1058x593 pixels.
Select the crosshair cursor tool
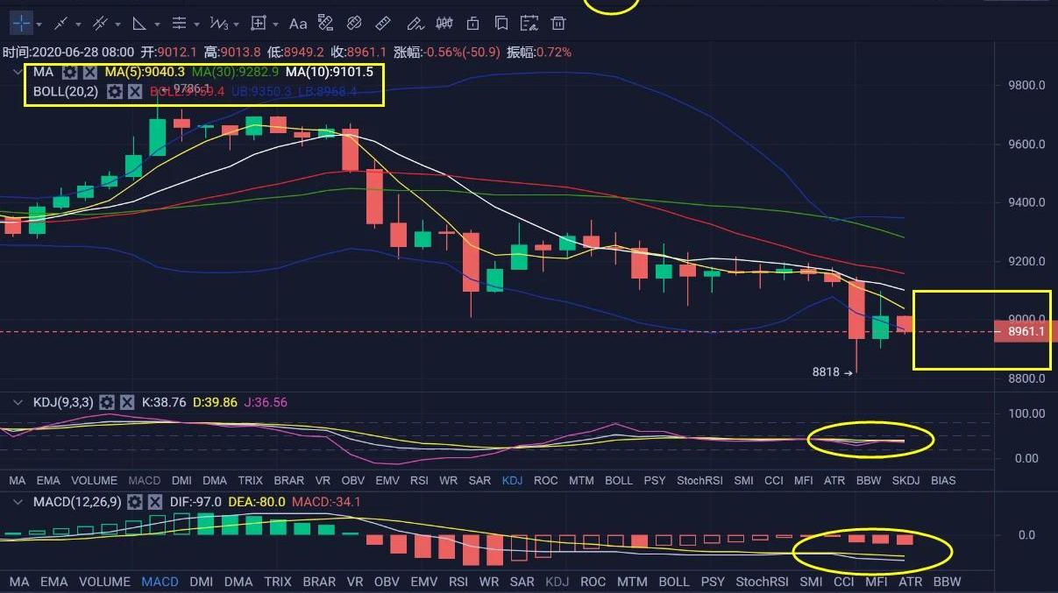(20, 24)
